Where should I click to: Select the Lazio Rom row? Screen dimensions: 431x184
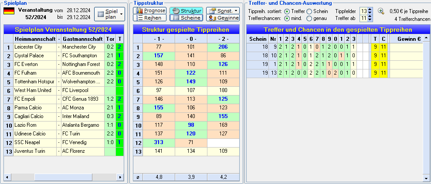[64, 125]
